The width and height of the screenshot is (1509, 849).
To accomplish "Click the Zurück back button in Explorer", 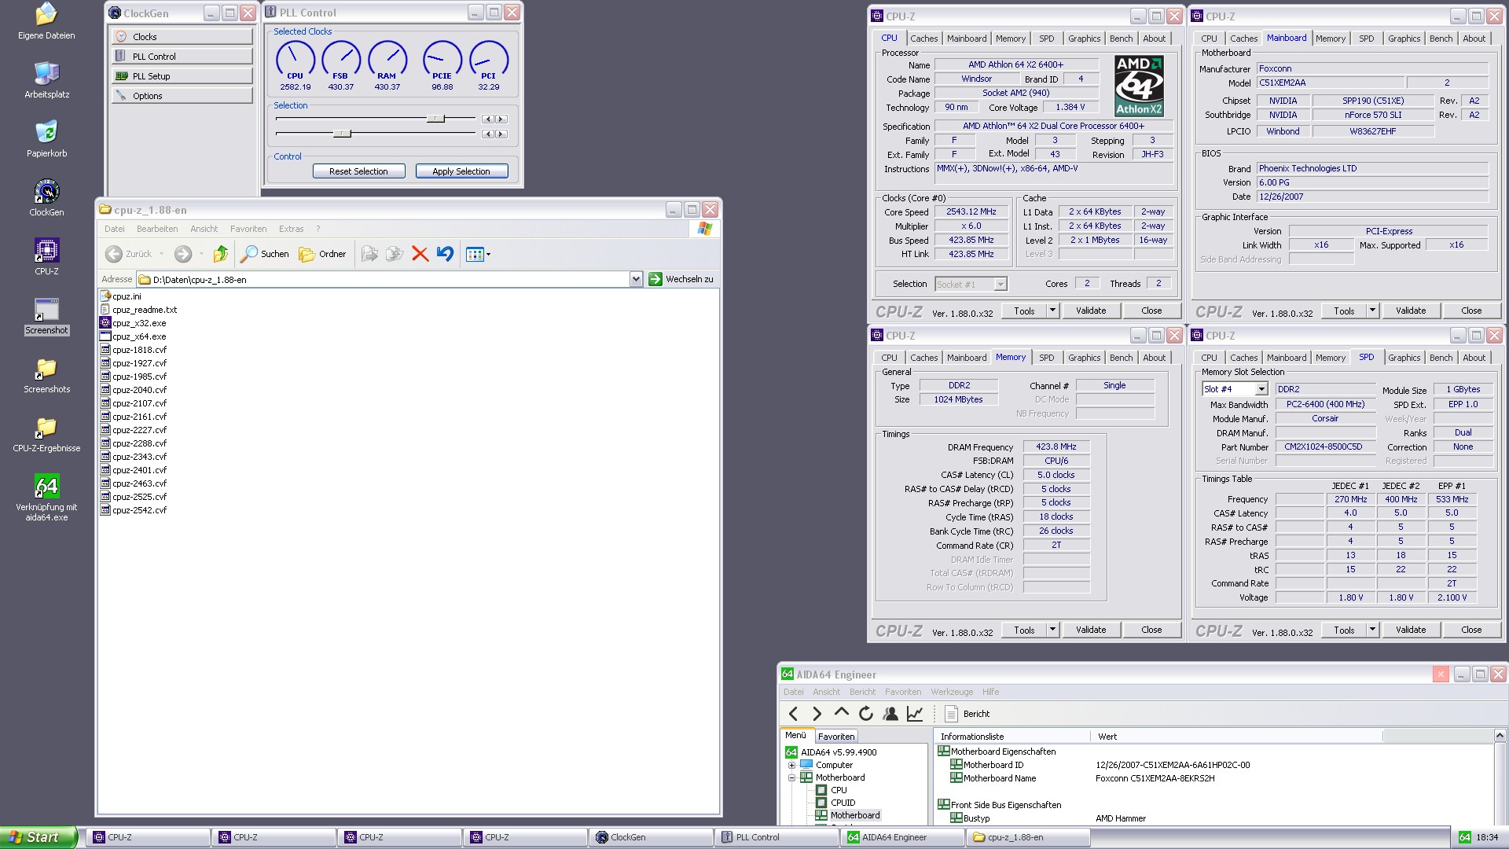I will 130,254.
